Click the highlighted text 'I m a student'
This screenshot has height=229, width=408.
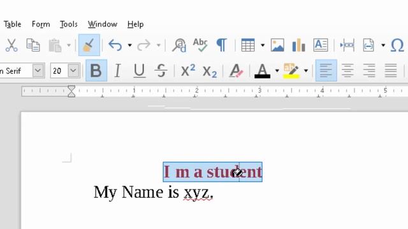[x=212, y=172]
